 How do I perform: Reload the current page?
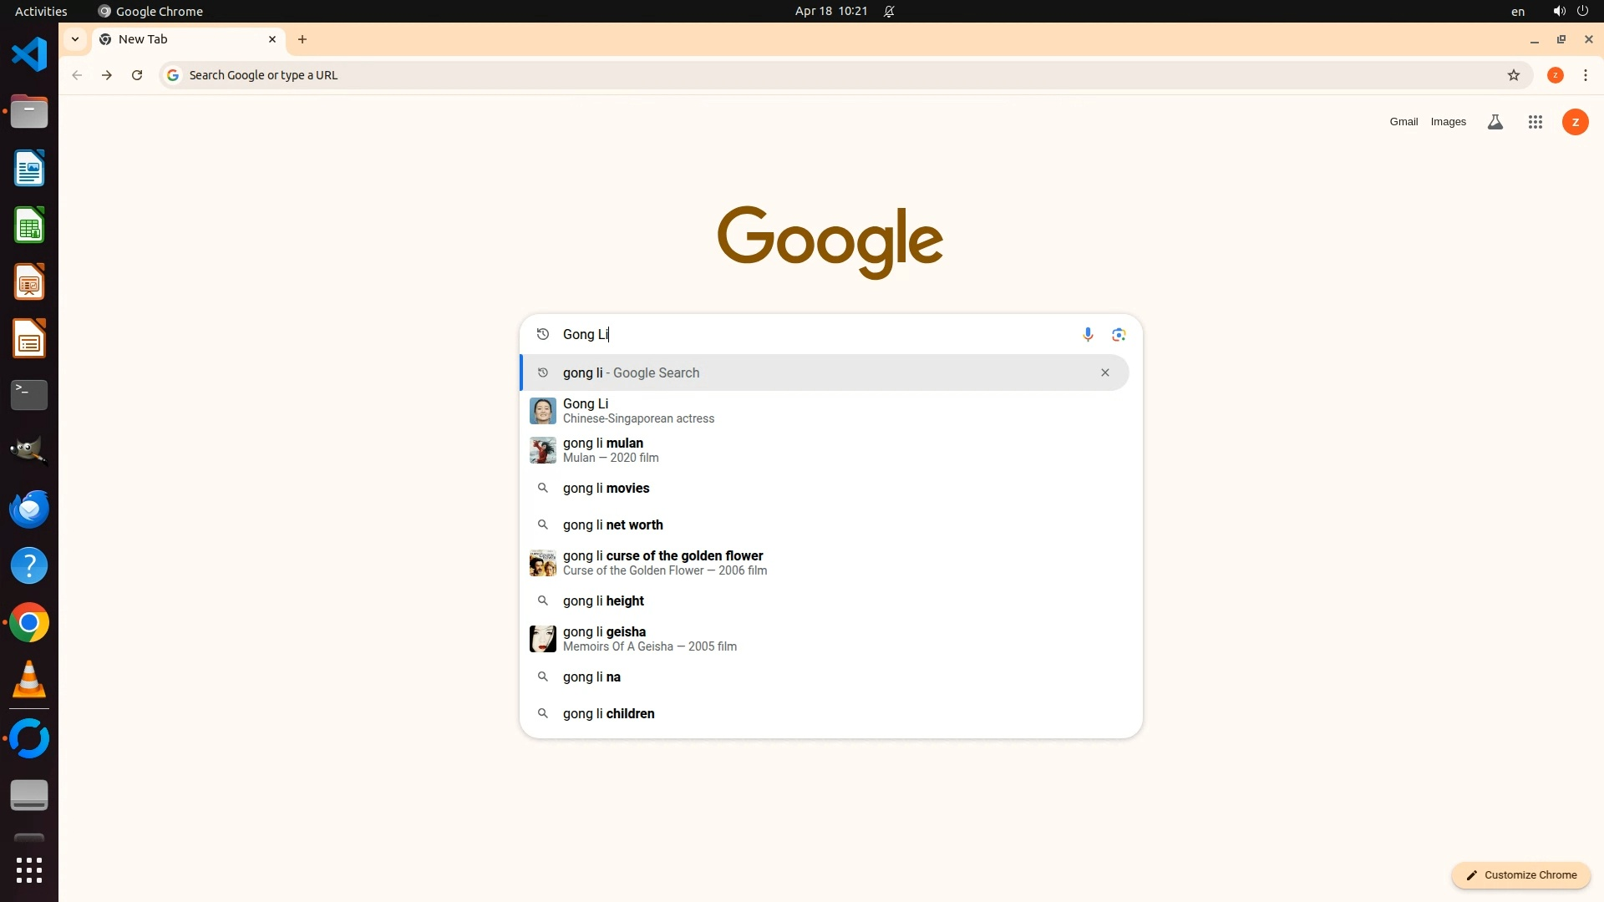point(137,75)
